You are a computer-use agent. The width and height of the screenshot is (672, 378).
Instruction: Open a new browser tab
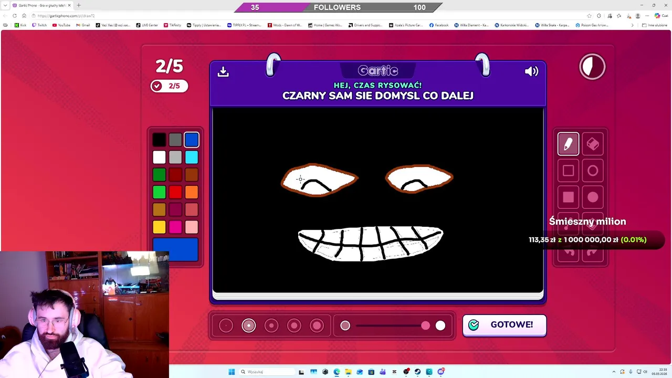point(79,5)
